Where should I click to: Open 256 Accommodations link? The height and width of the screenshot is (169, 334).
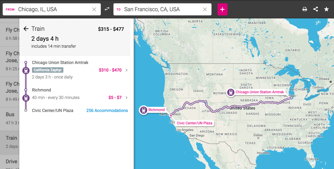(107, 111)
